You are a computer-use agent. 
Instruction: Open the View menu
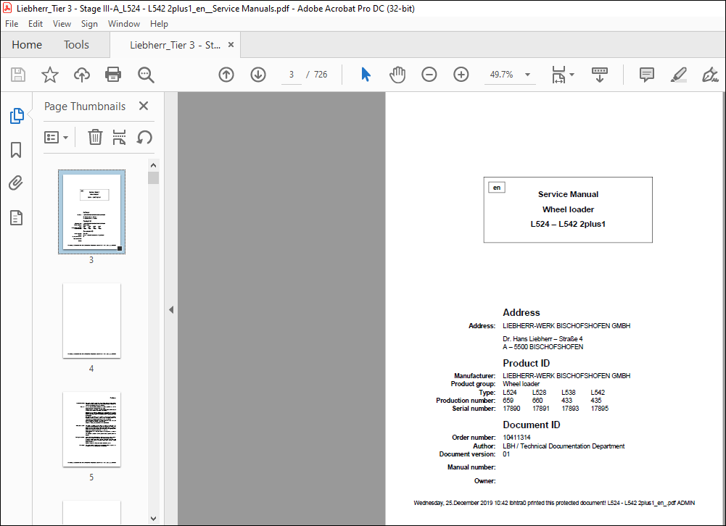[62, 24]
